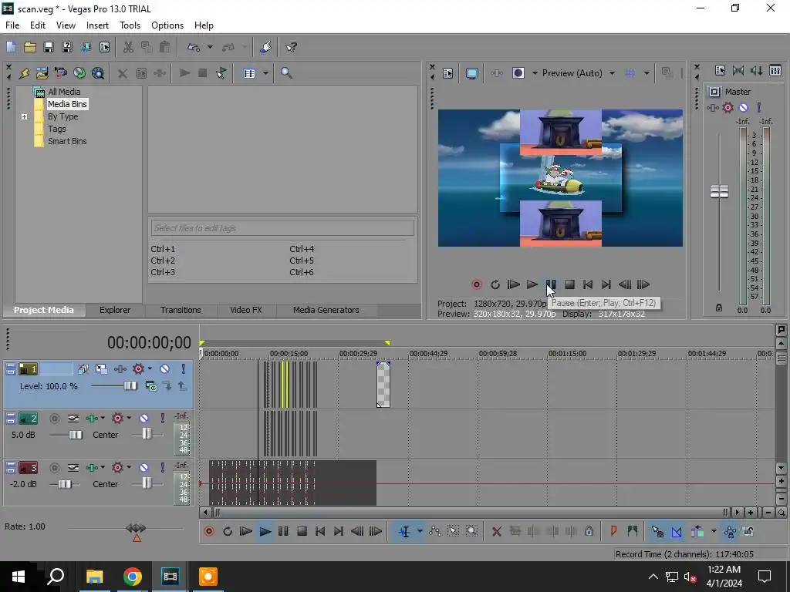Click the Project Video Properties icon in preview

(448, 73)
